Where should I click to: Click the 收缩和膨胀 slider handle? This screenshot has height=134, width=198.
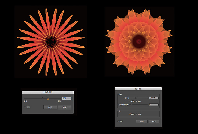(48, 99)
